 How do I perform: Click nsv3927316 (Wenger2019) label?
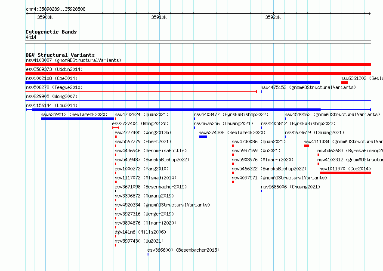click(x=144, y=214)
